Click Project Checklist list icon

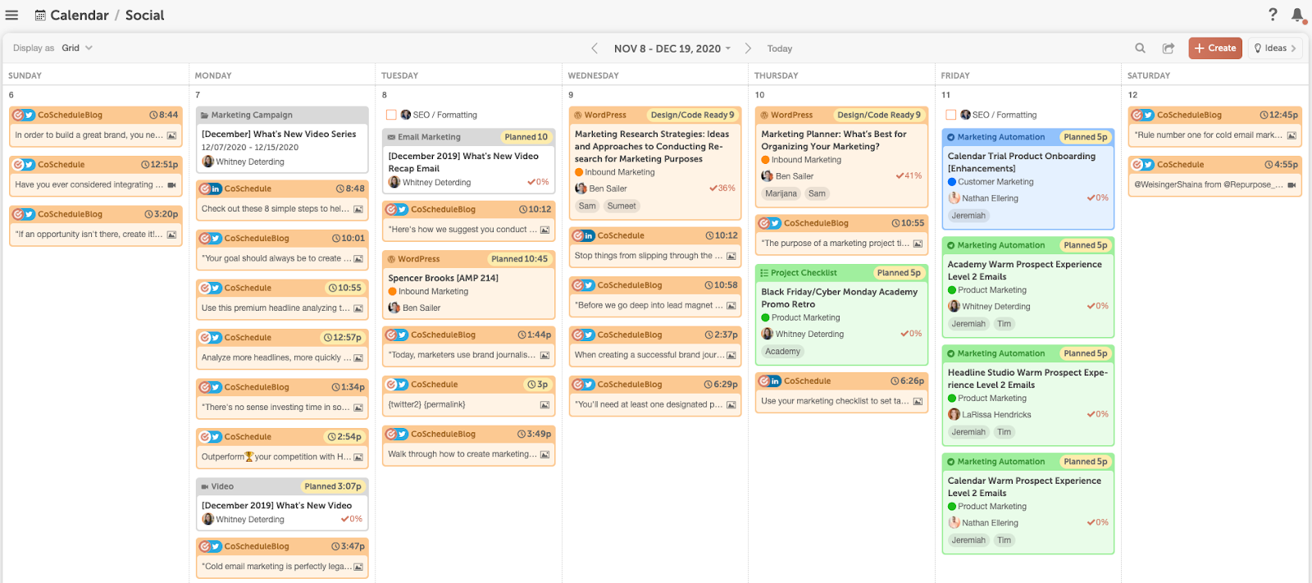[x=764, y=273]
